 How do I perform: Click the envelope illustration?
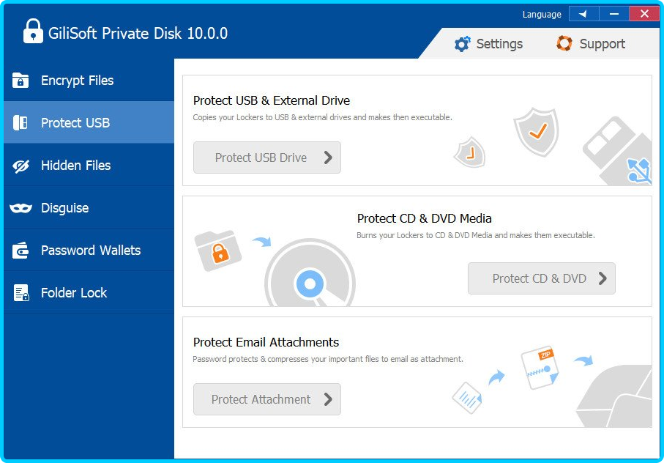[614, 396]
